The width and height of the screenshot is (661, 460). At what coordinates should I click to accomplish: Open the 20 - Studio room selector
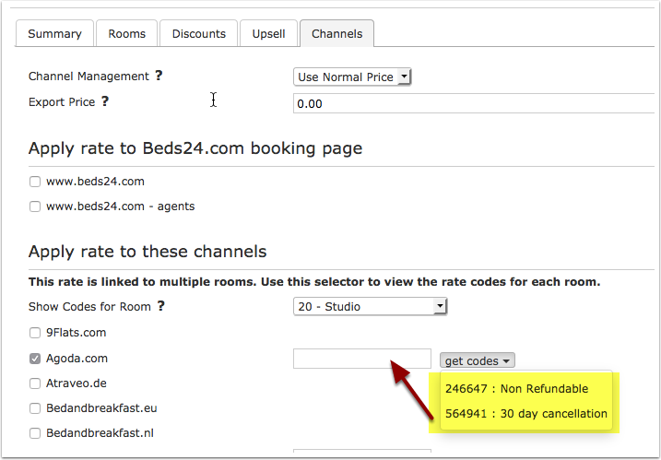(370, 307)
